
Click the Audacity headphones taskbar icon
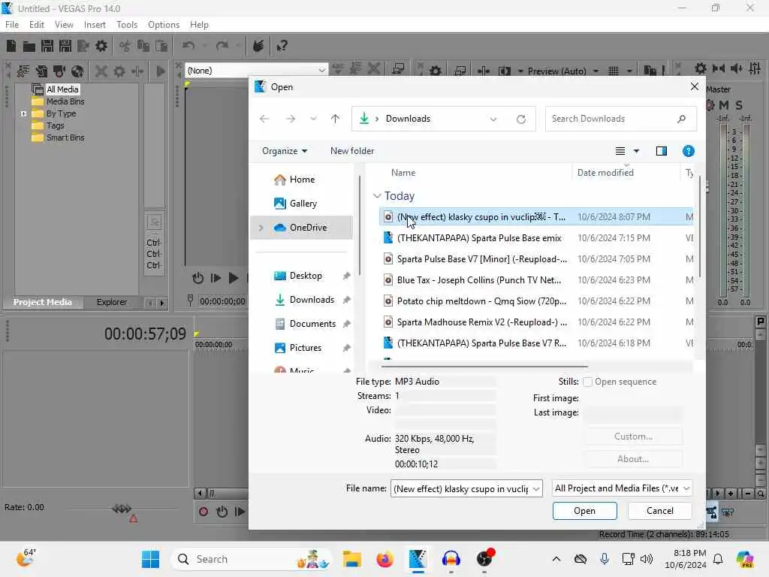[x=451, y=559]
